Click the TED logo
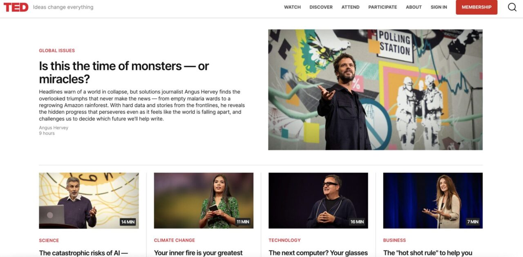Image resolution: width=523 pixels, height=257 pixels. coord(16,7)
